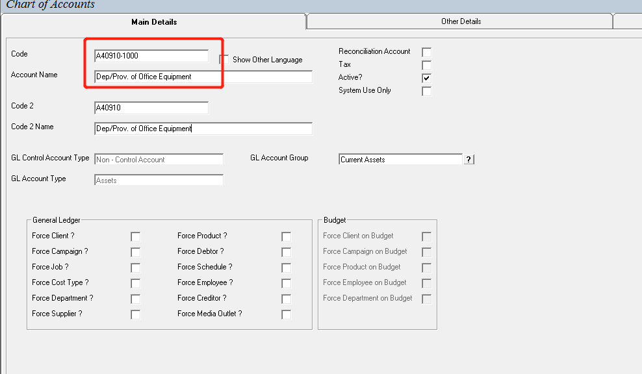Uncheck the Active? checkbox
Screen dimensions: 642x374
point(427,78)
